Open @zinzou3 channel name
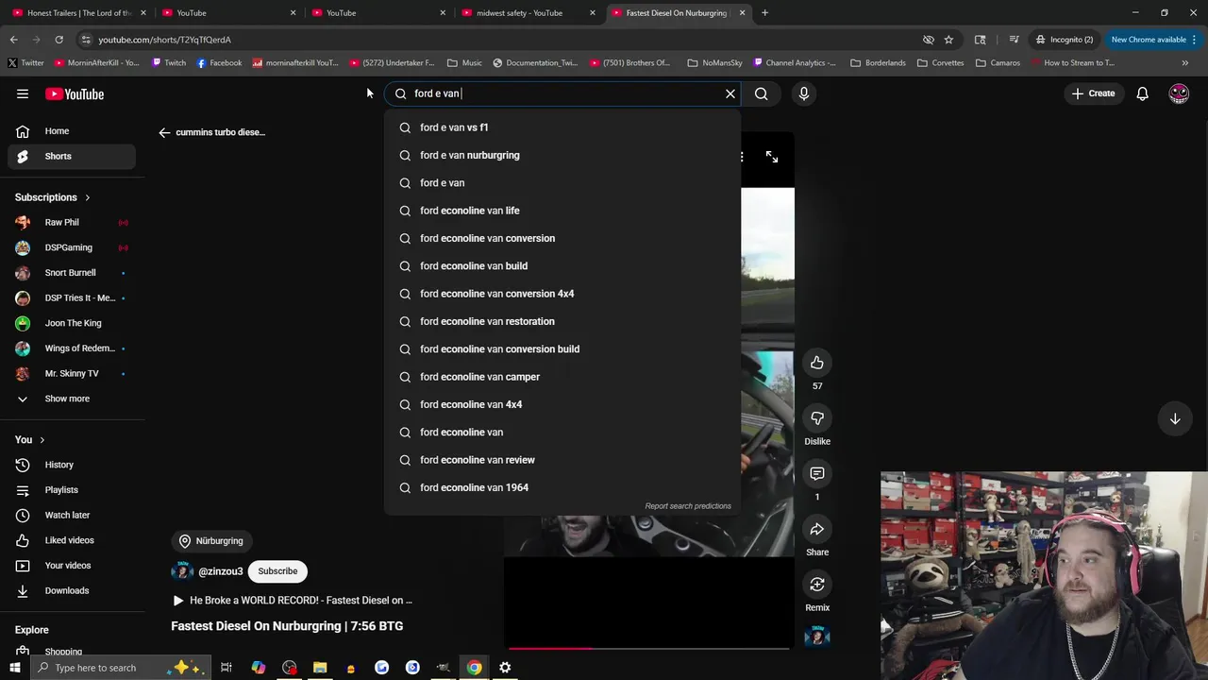Image resolution: width=1208 pixels, height=680 pixels. pyautogui.click(x=220, y=571)
